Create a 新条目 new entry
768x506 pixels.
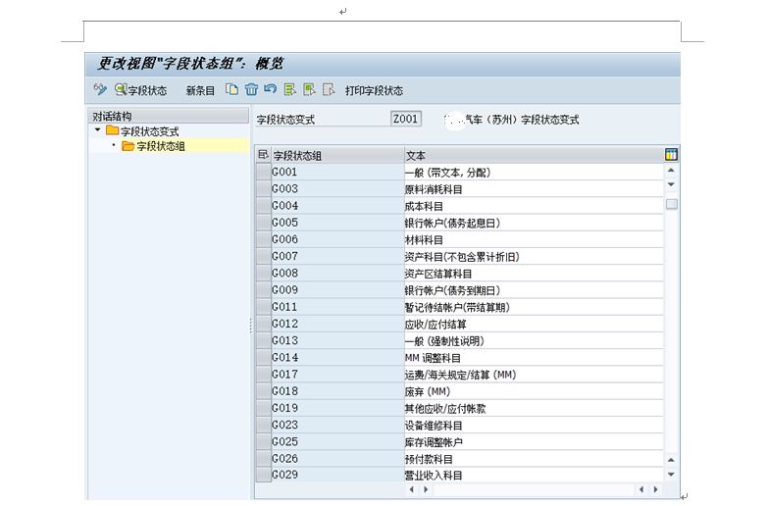tap(200, 90)
